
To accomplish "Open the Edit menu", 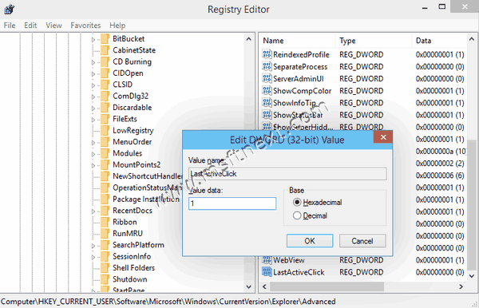I will pyautogui.click(x=30, y=26).
